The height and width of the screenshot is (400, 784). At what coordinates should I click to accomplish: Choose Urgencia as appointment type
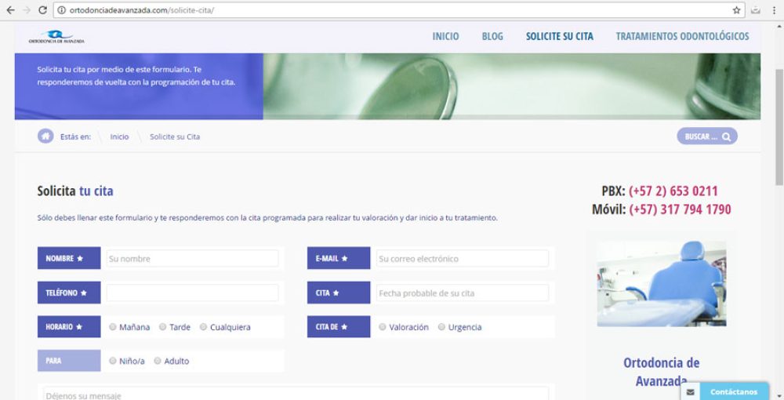point(442,327)
